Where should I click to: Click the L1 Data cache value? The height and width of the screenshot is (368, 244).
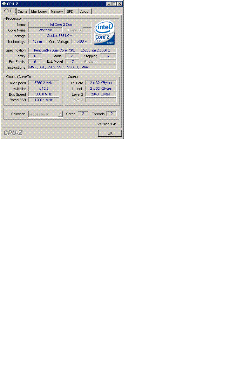[101, 83]
